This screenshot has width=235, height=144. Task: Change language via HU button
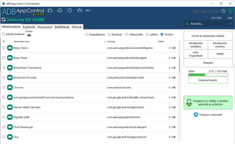[x=88, y=11]
